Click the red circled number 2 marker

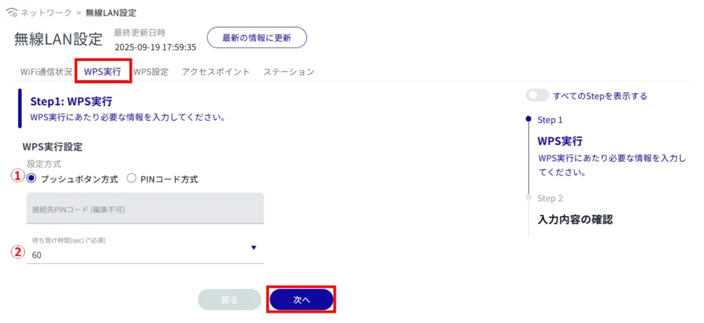pos(17,250)
